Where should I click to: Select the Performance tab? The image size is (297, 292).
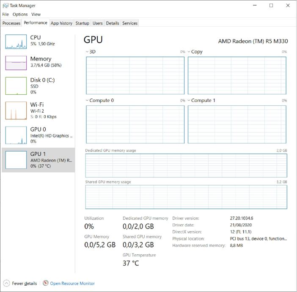click(x=36, y=23)
